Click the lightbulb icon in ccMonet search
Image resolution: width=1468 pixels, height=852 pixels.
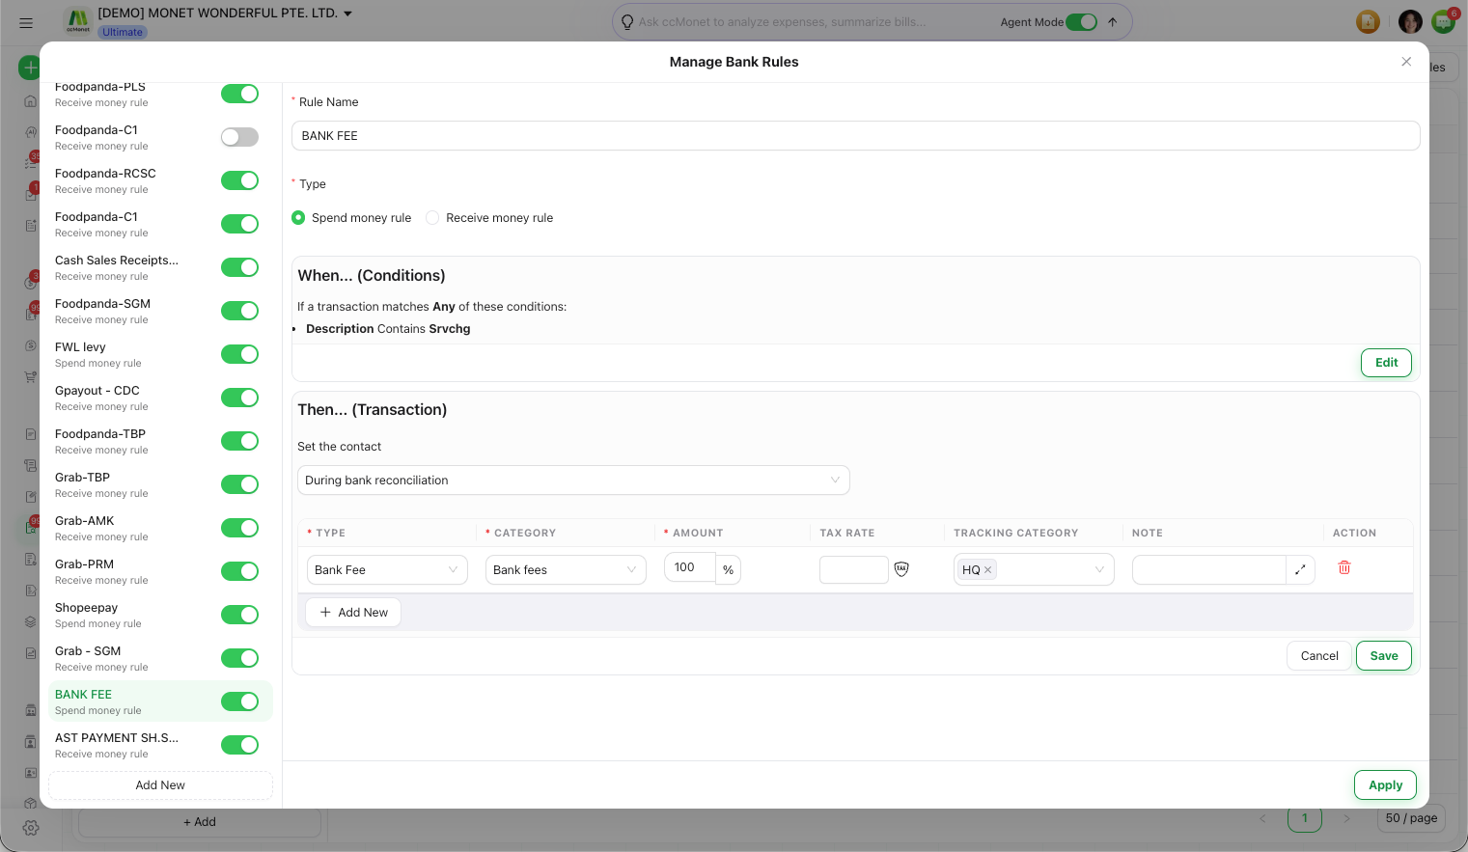coord(627,22)
